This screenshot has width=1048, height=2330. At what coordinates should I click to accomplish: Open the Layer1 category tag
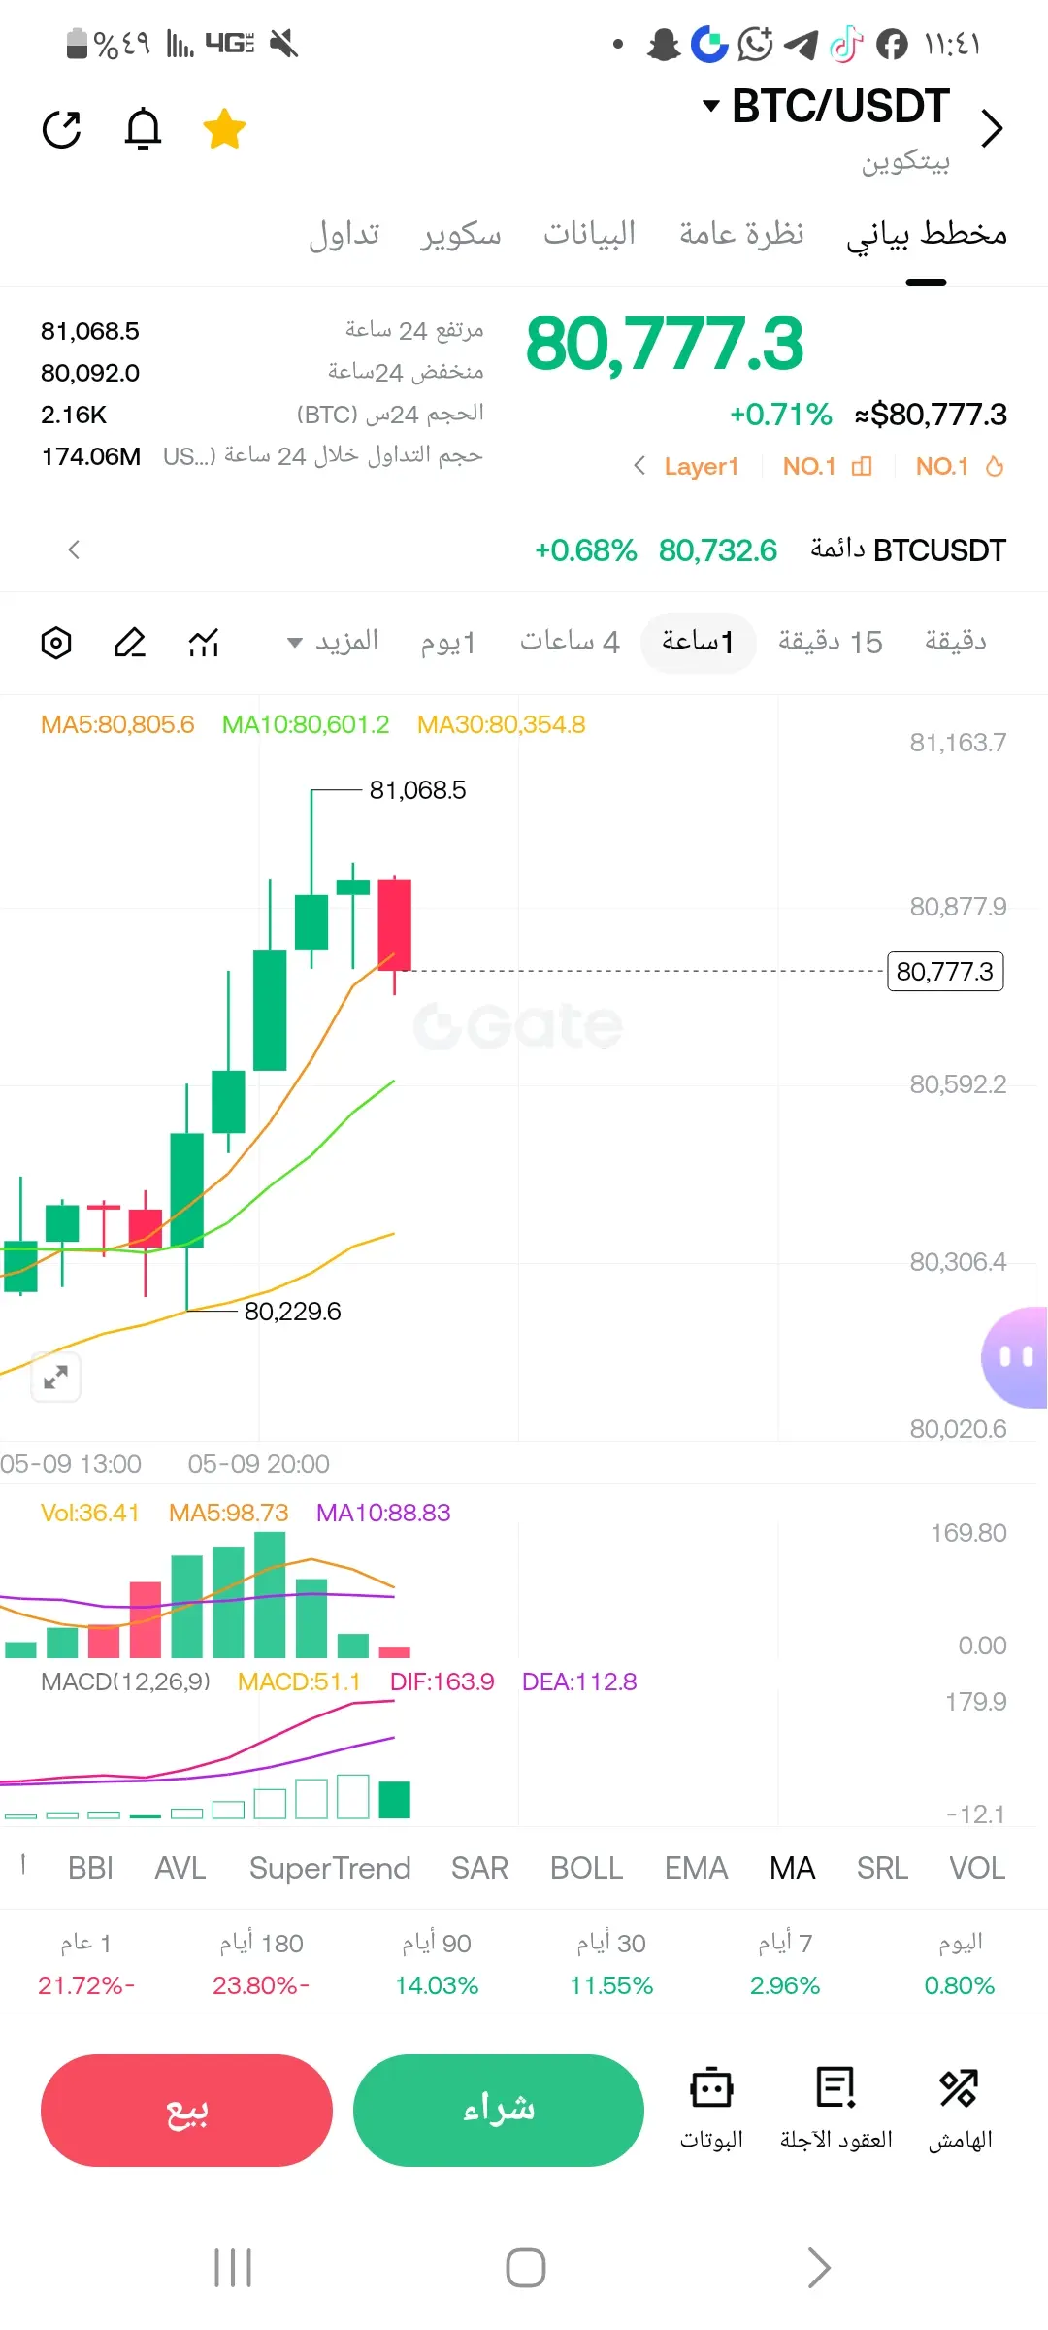point(702,467)
